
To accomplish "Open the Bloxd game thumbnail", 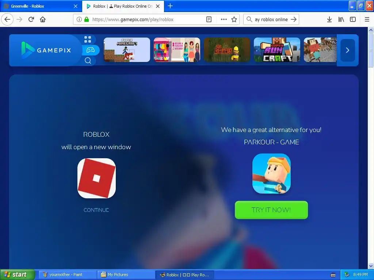I will 320,50.
